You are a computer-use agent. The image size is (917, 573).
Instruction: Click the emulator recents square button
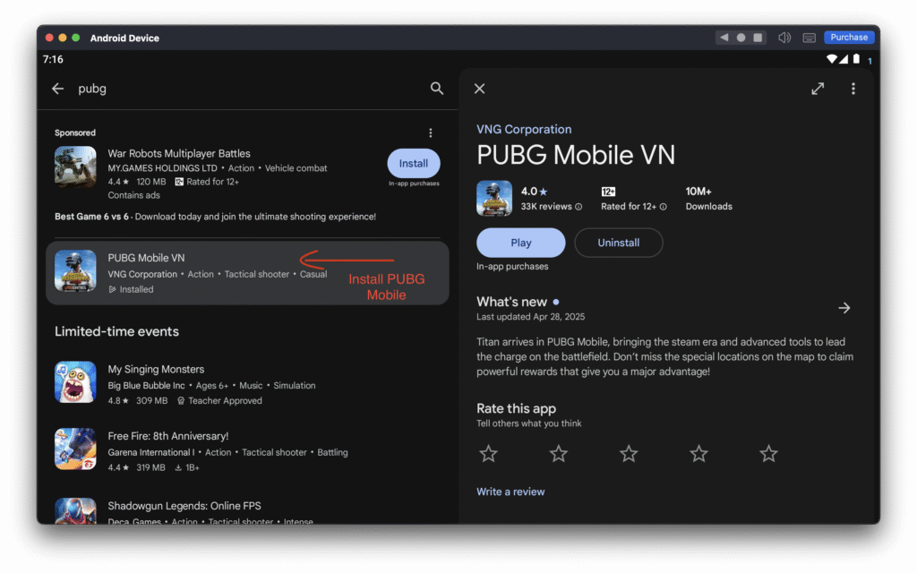click(x=758, y=38)
